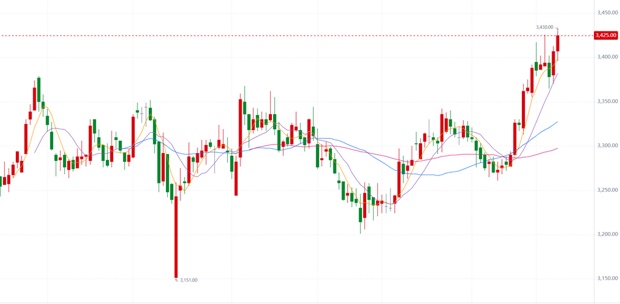Select the 3,400.00 label on price axis
The image size is (620, 304).
(x=606, y=57)
